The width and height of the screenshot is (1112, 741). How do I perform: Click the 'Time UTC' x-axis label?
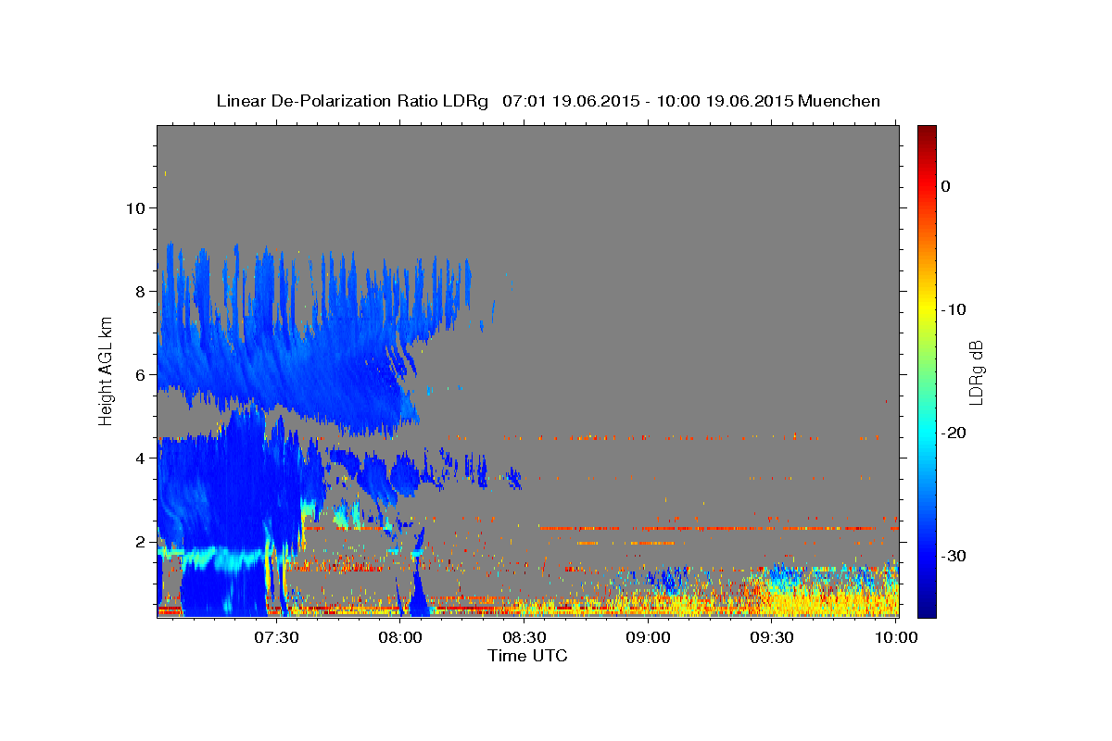[527, 656]
